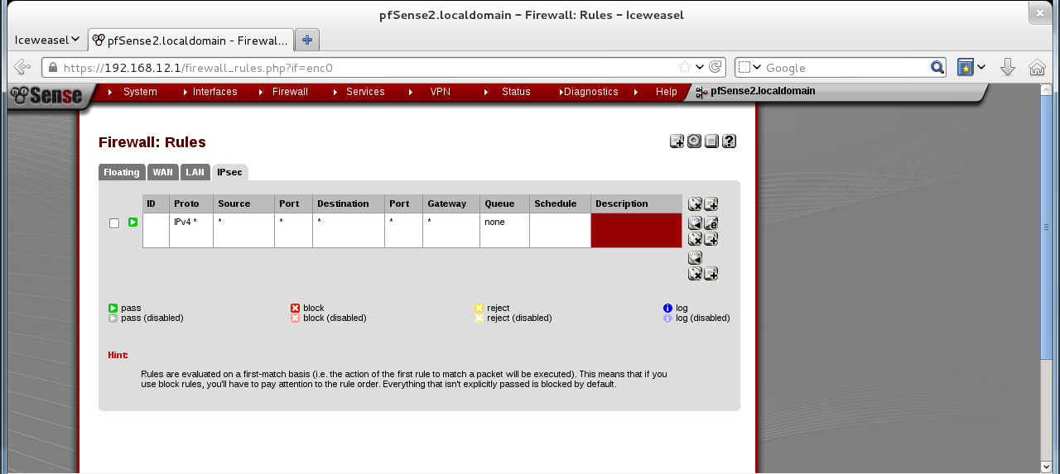
Task: Click the green pass icon on the rule row
Action: click(132, 223)
